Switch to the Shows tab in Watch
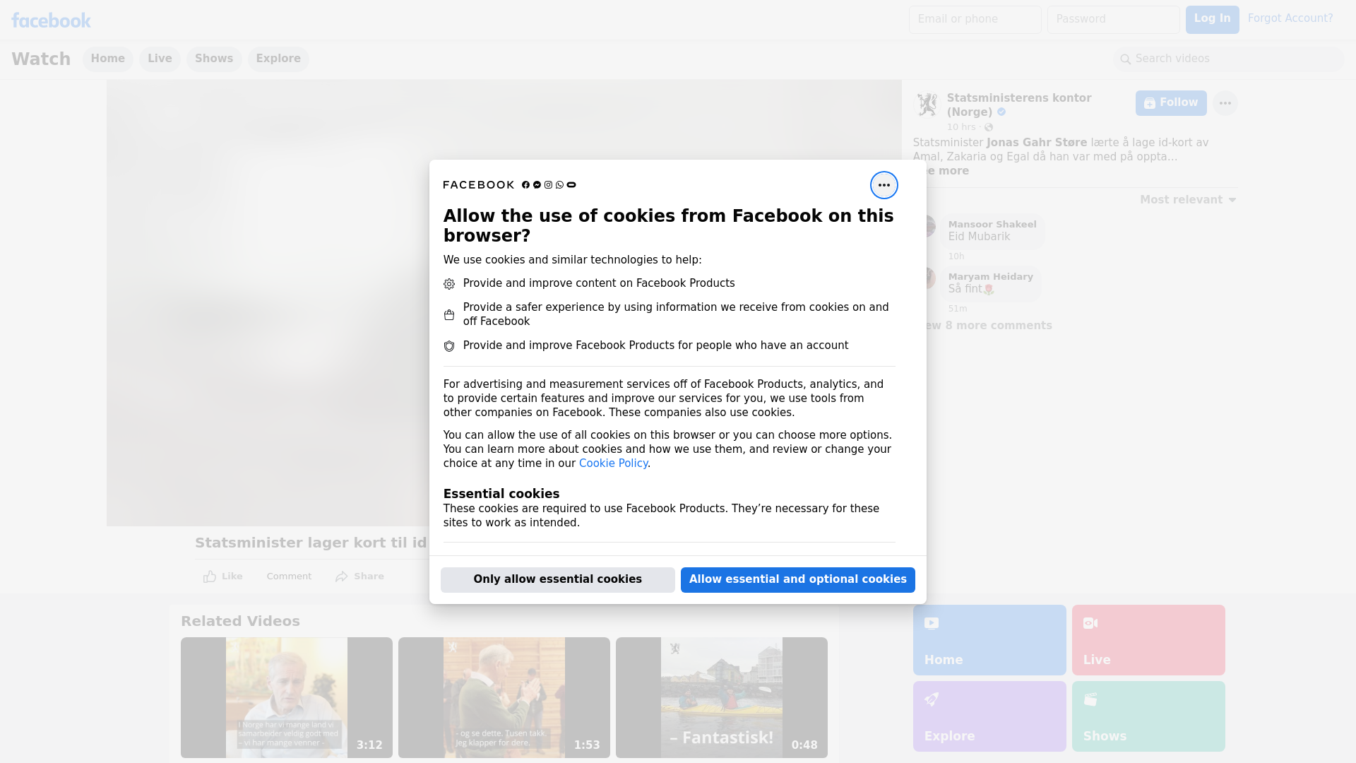 [214, 59]
